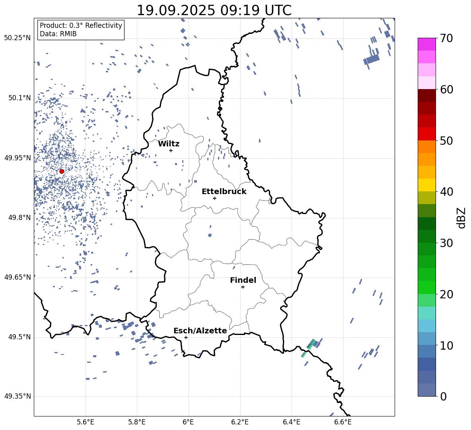Click the 5.6°E longitude label
Image resolution: width=471 pixels, height=430 pixels.
pos(86,422)
